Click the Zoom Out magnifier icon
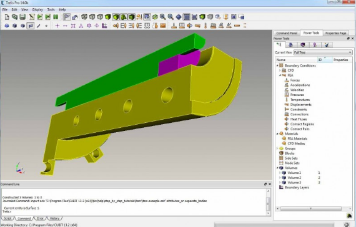This screenshot has height=227, width=356. click(171, 17)
